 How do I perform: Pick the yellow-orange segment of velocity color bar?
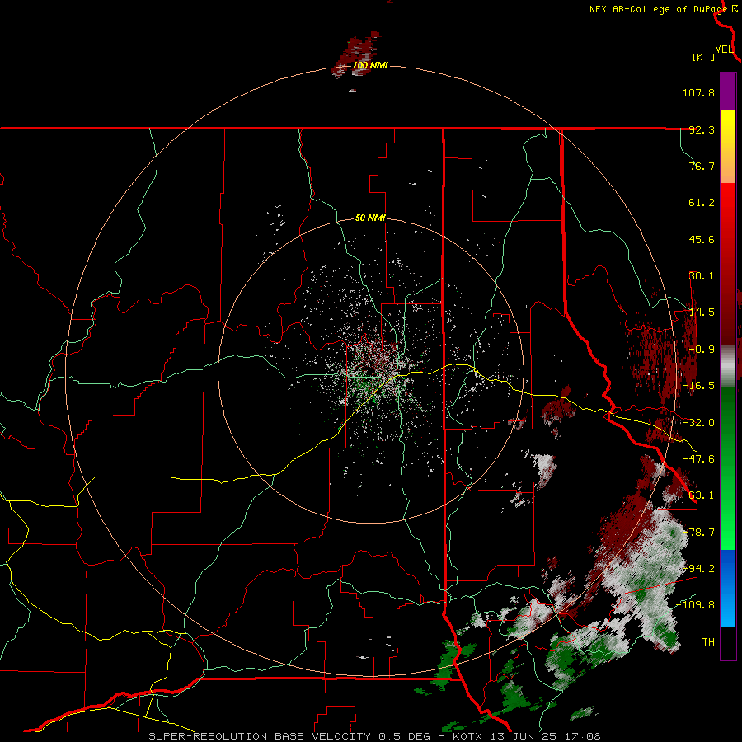click(x=728, y=147)
